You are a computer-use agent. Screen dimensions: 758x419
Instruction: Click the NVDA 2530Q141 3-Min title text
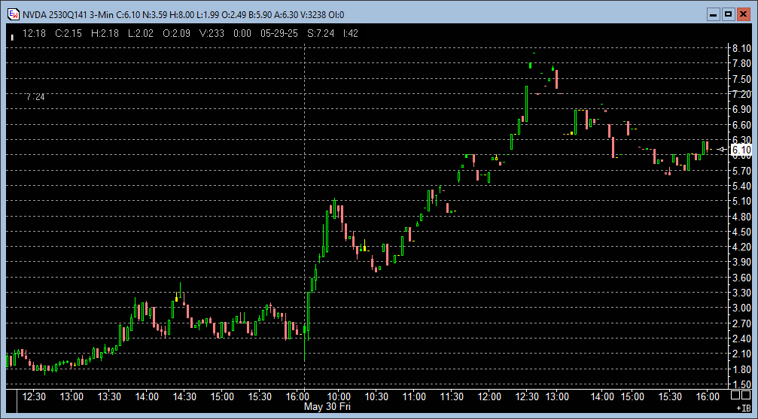(x=68, y=15)
